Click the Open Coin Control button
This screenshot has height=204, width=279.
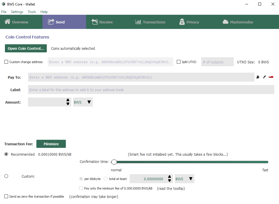[x=26, y=48]
